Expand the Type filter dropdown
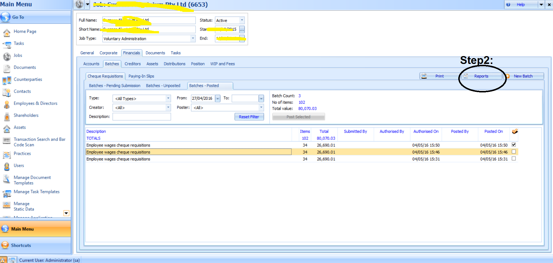Viewport: 553px width, 263px height. point(168,99)
